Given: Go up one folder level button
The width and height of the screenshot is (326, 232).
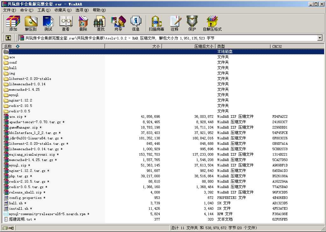Looking at the screenshot, I should tap(8, 38).
